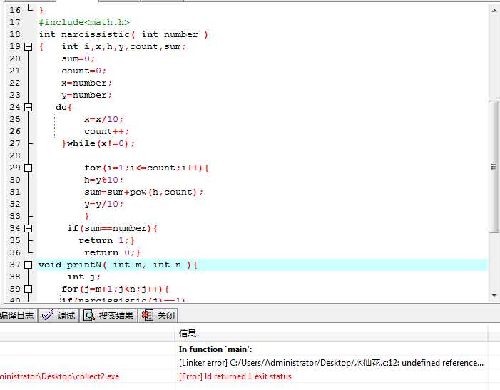
Task: Collapse the if block fold at line 34
Action: (28, 228)
